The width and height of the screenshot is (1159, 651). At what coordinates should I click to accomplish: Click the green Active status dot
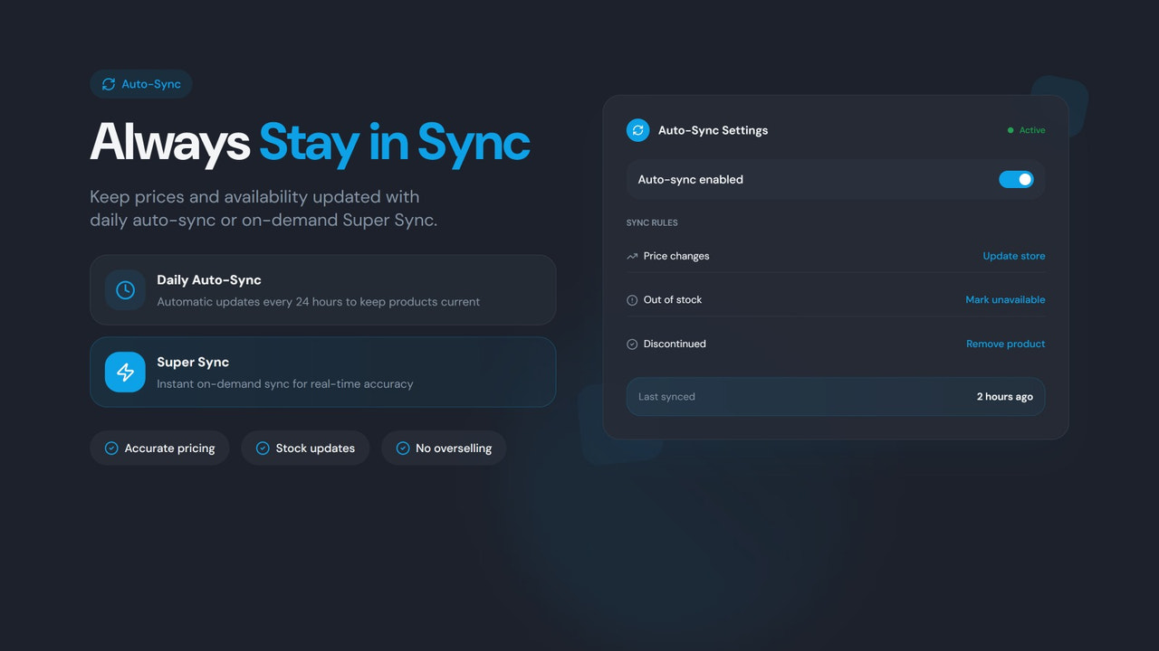[1011, 130]
